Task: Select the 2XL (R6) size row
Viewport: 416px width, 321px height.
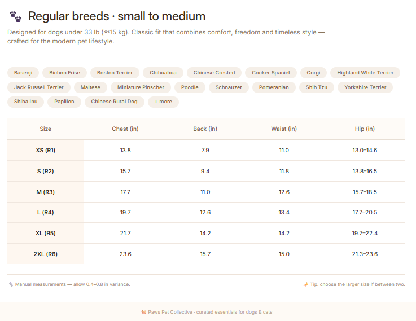Action: tap(206, 254)
